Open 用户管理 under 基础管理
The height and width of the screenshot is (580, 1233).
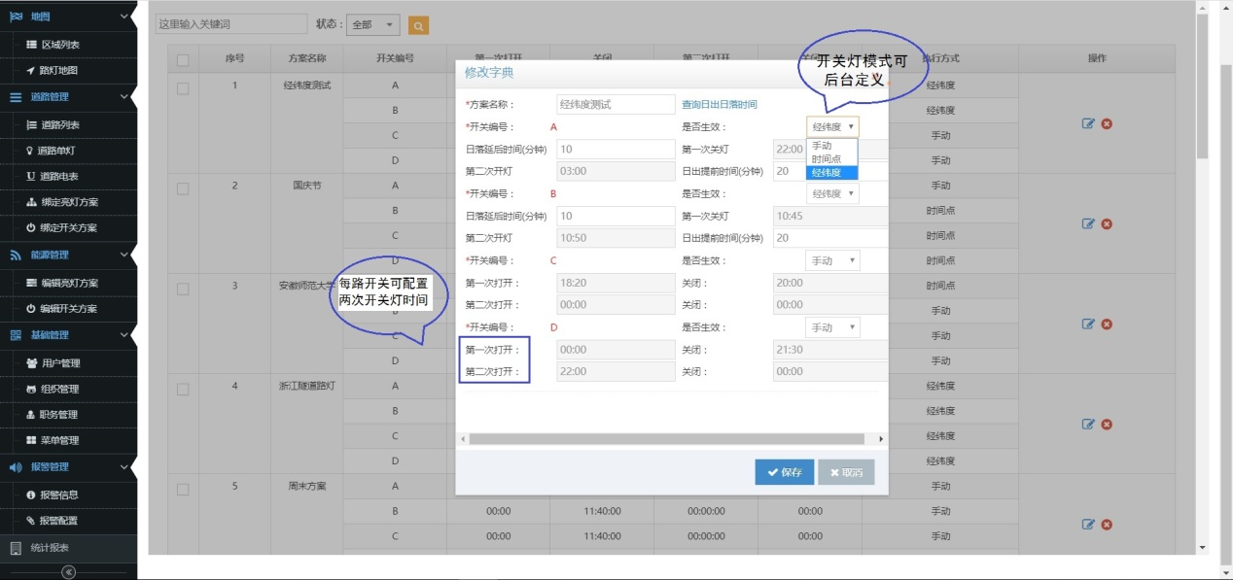click(60, 363)
